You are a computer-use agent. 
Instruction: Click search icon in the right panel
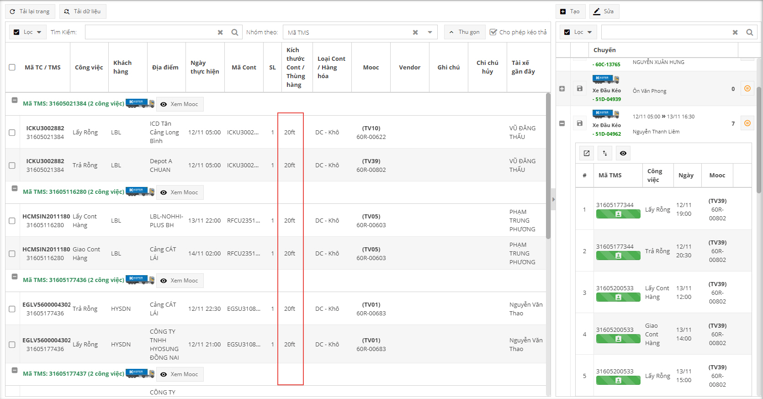point(749,32)
